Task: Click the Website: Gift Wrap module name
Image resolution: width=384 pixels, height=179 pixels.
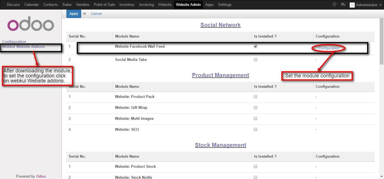Action: (131, 107)
